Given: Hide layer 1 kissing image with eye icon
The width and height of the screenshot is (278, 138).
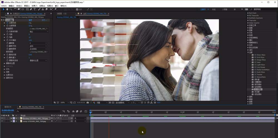Looking at the screenshot, I should coord(2,118).
